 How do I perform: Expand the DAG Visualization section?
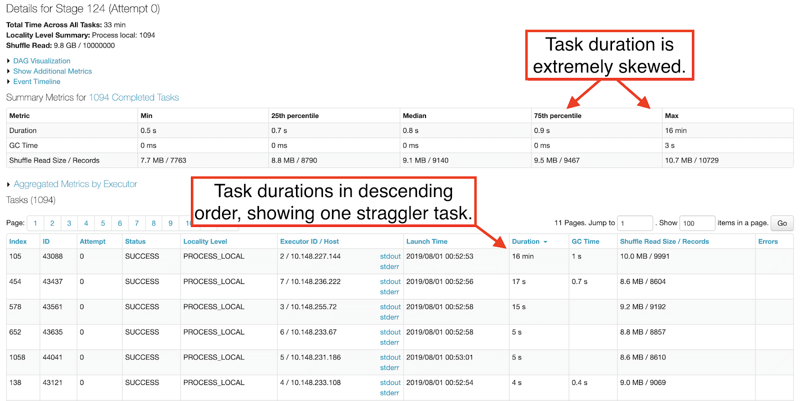tap(41, 61)
